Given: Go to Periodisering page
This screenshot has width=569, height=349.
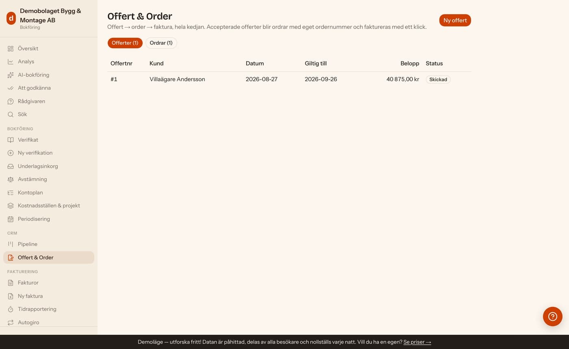Looking at the screenshot, I should (x=49, y=219).
